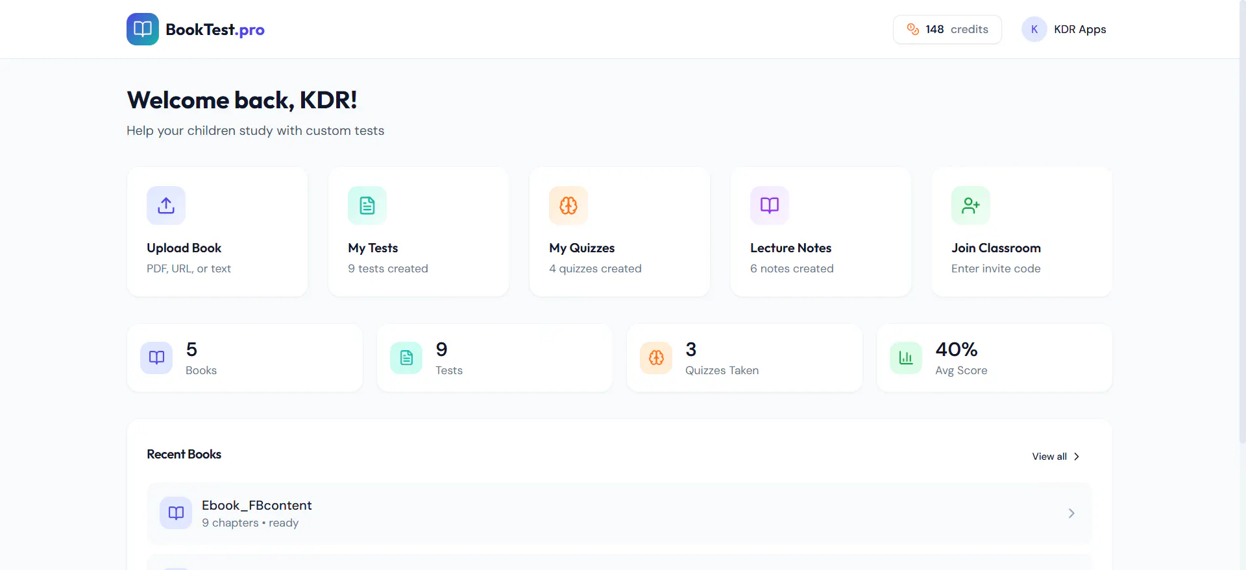Open the My Tests card title
This screenshot has height=570, width=1246.
[373, 248]
